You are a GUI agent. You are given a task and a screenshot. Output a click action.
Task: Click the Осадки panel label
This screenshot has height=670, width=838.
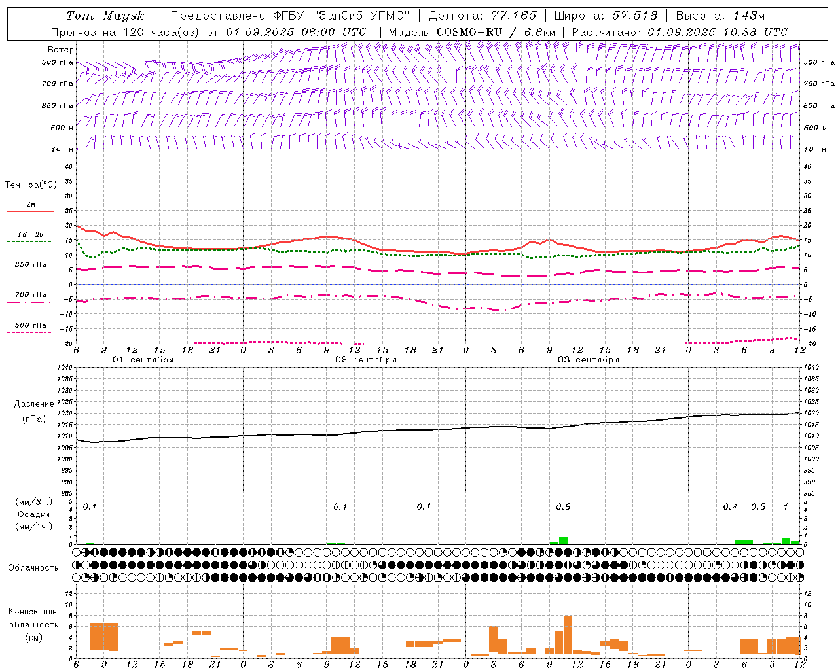tap(33, 514)
